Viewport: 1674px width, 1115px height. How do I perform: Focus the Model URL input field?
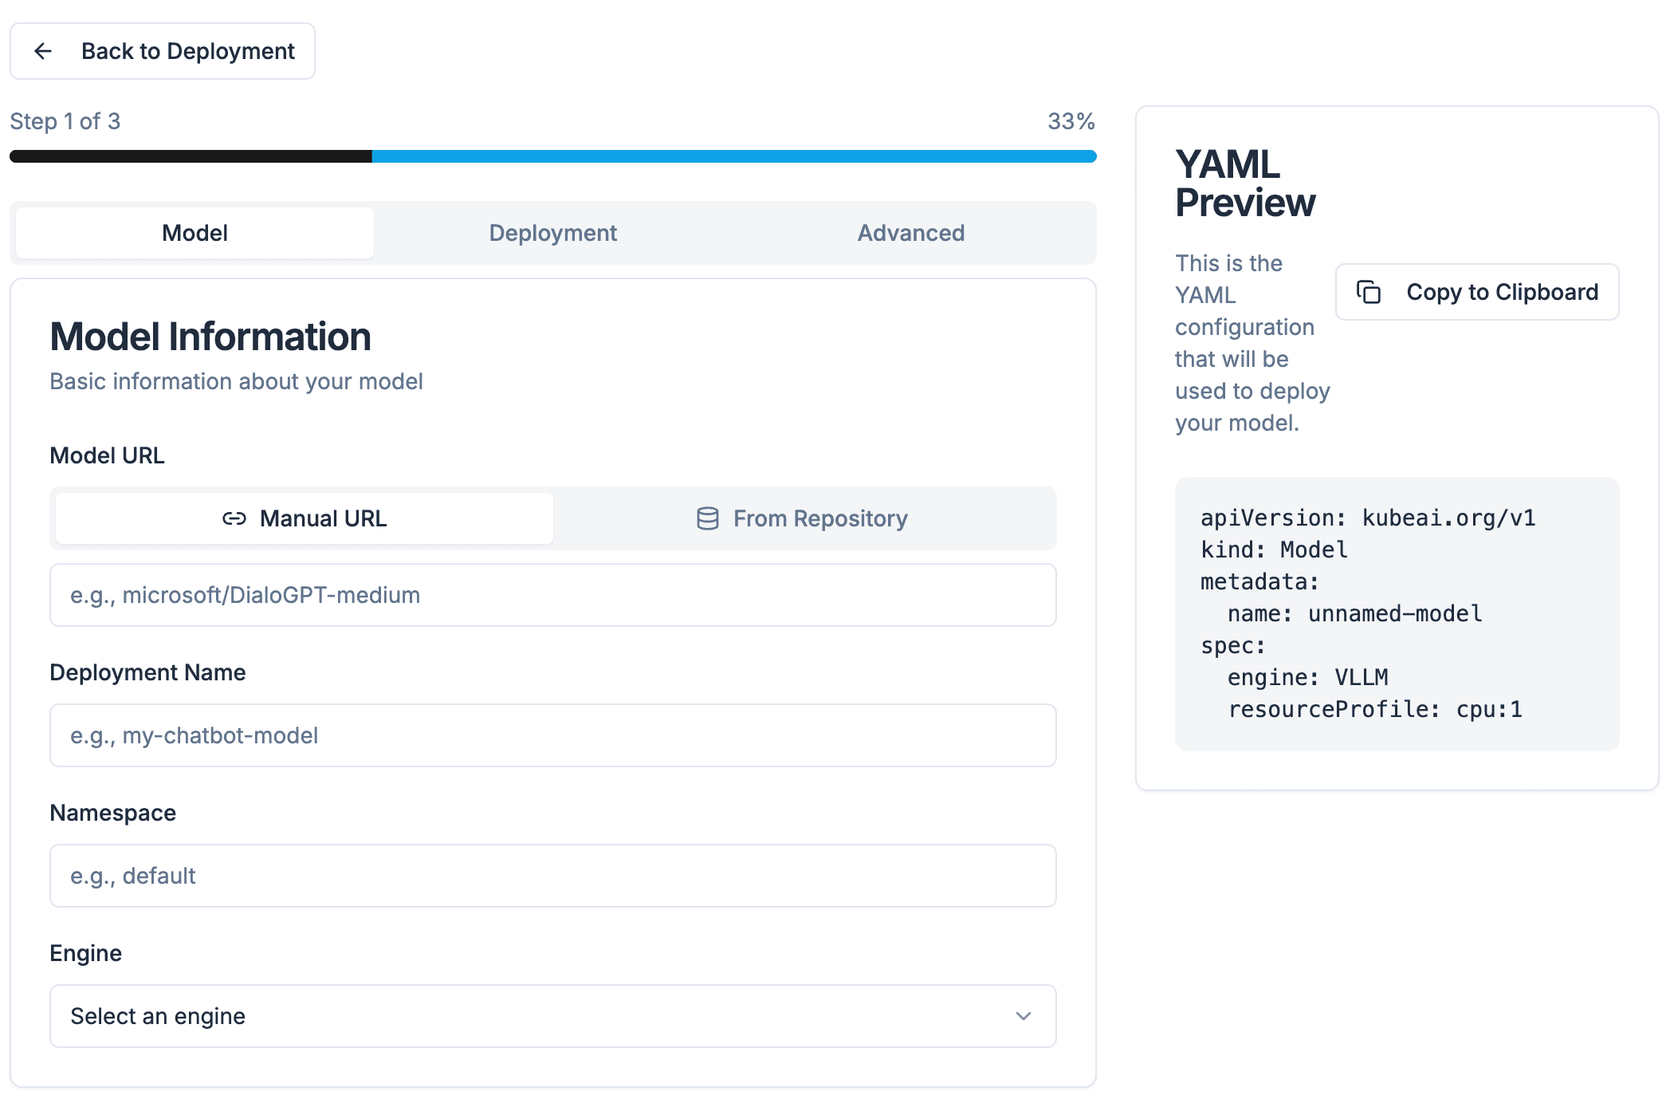point(552,595)
